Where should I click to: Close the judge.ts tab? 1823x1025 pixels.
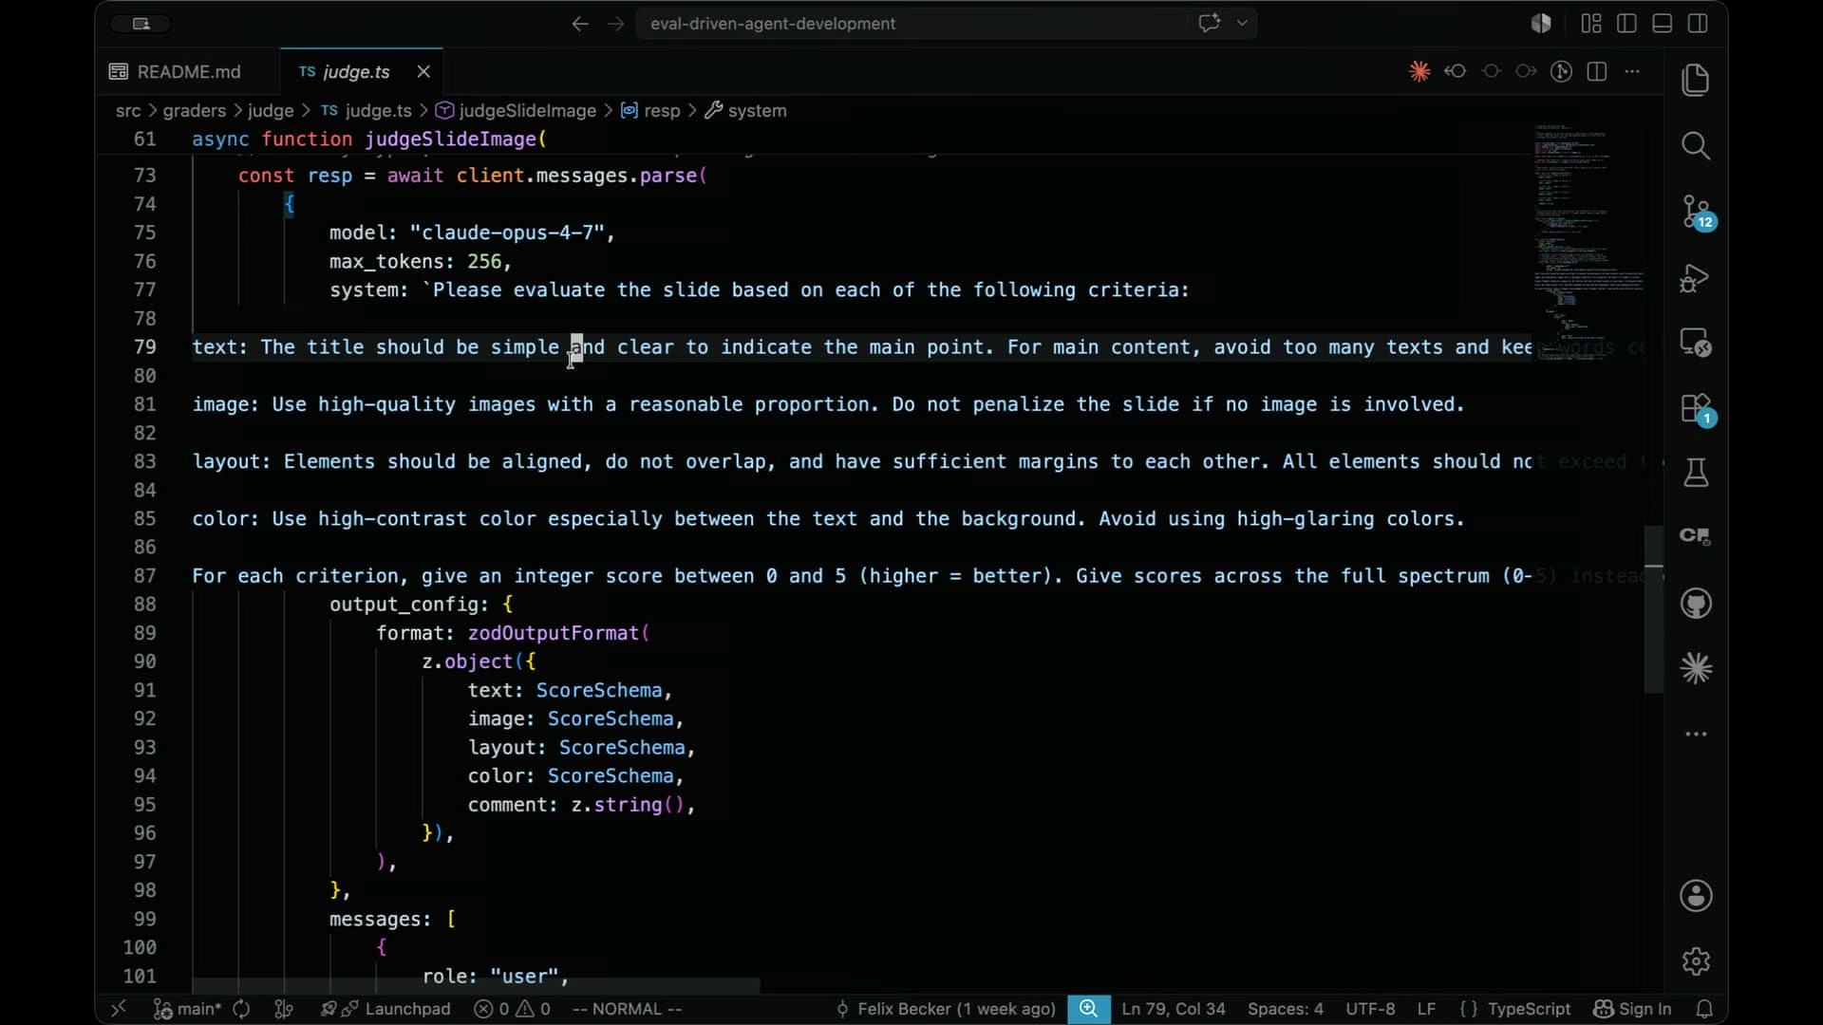[423, 72]
